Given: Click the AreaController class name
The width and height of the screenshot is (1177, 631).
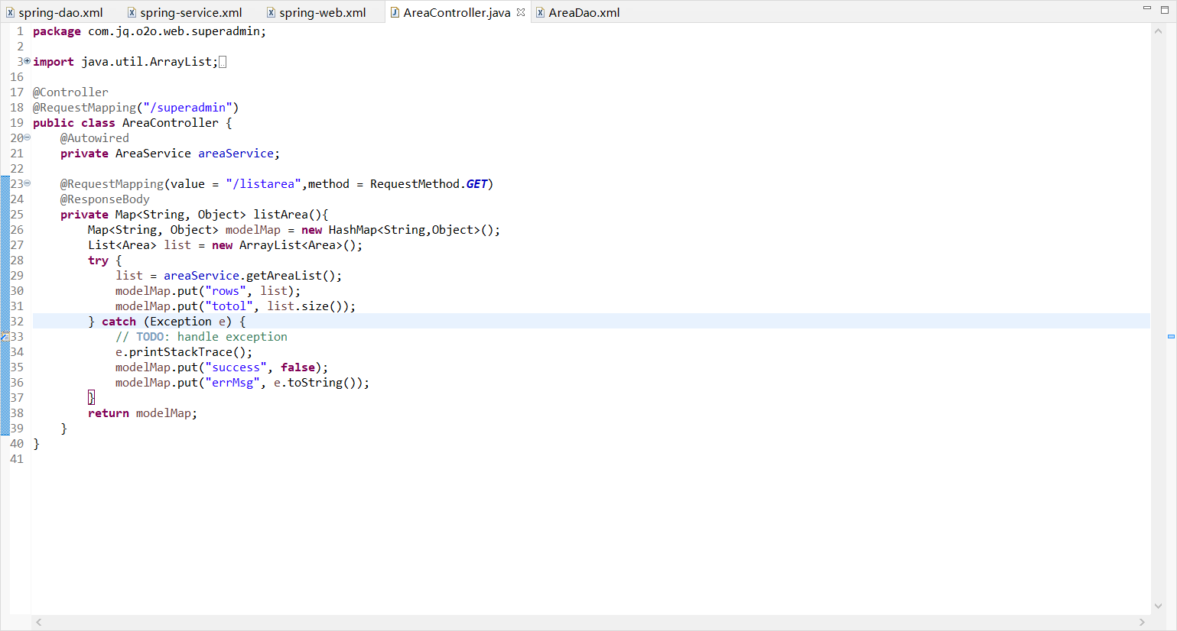Looking at the screenshot, I should [x=171, y=123].
